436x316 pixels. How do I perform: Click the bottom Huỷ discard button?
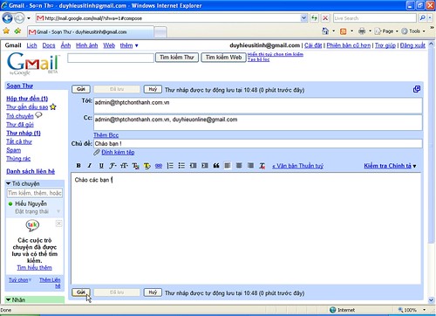pos(153,292)
